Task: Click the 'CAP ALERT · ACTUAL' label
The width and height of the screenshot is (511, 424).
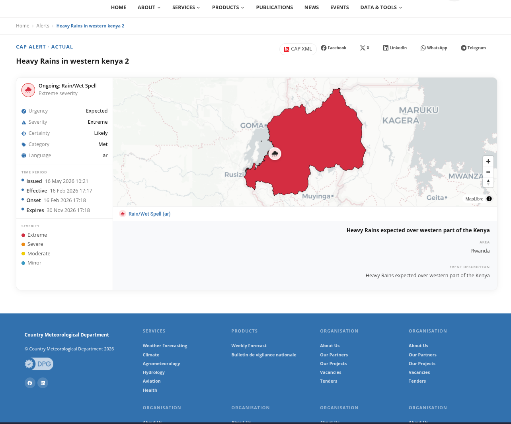Action: click(x=45, y=47)
